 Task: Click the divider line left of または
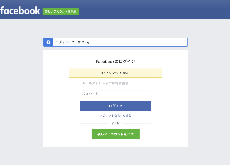tap(94, 123)
